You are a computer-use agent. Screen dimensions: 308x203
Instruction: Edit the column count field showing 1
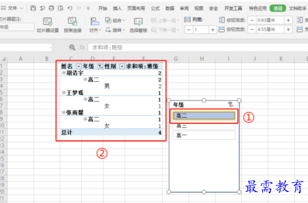tap(200, 30)
